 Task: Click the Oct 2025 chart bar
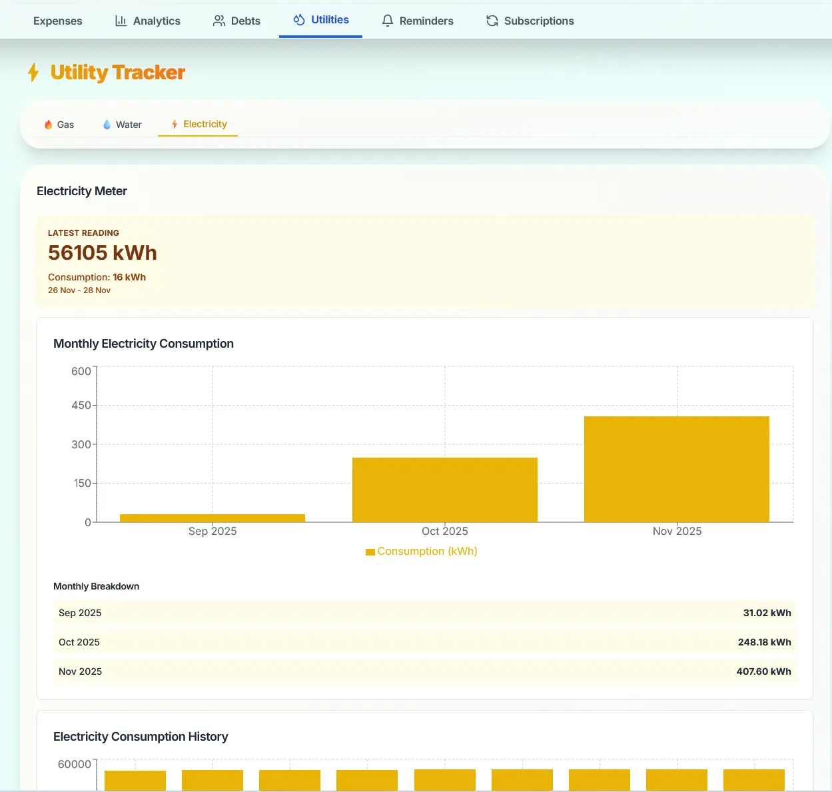[445, 490]
